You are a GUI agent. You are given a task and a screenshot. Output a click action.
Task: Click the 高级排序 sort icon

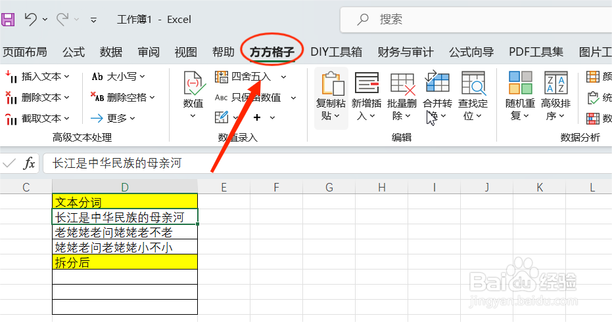tap(556, 83)
